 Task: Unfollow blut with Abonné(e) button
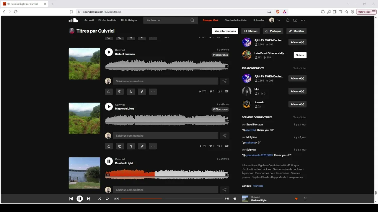(297, 91)
